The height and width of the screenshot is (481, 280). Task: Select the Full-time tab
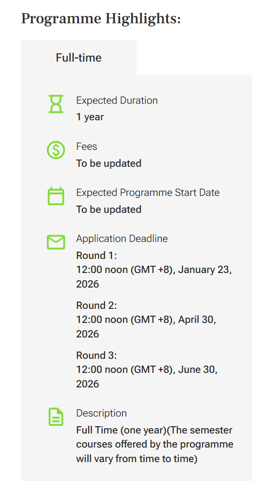pyautogui.click(x=79, y=57)
